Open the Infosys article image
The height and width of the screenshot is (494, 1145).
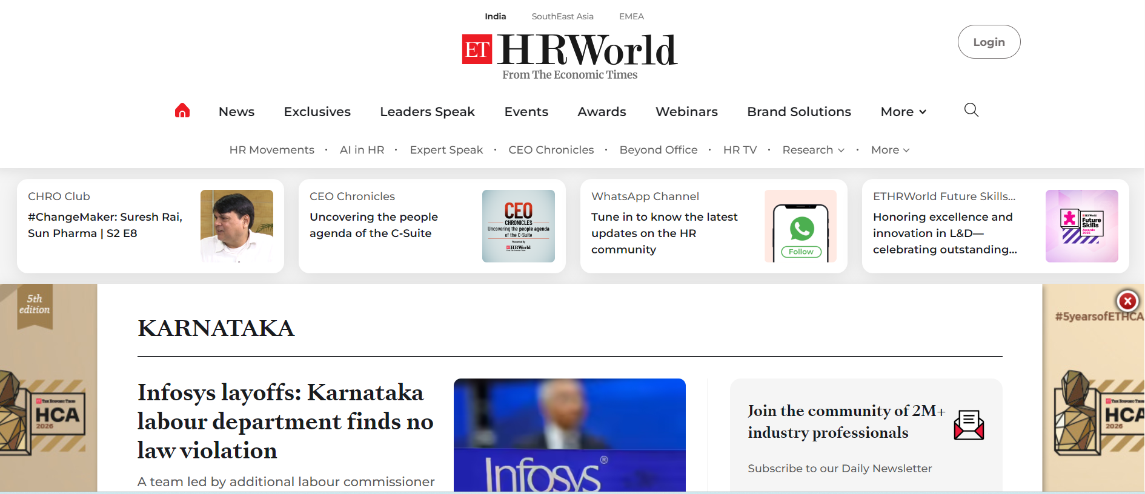tap(569, 435)
